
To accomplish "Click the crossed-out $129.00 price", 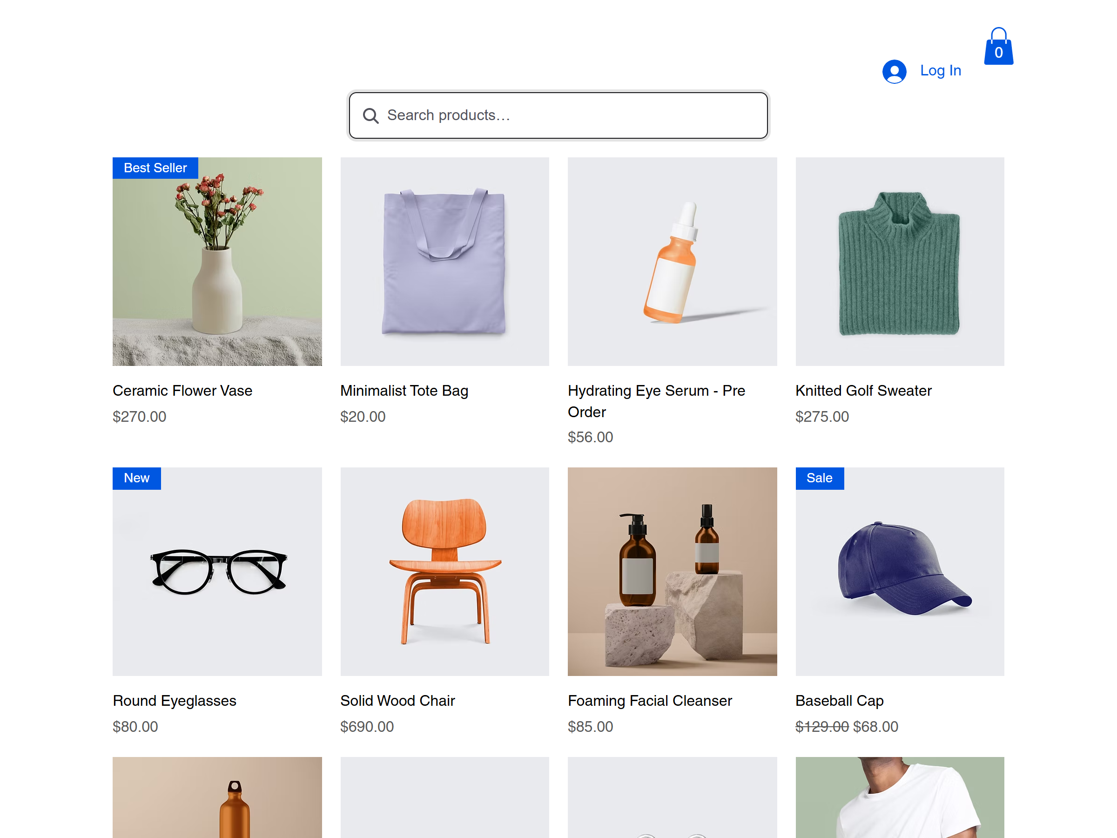I will click(822, 727).
